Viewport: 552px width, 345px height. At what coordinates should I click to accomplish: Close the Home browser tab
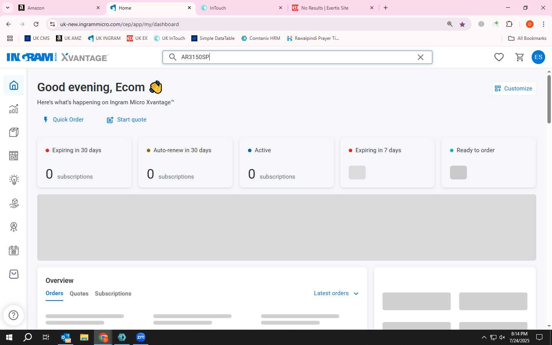coord(189,8)
